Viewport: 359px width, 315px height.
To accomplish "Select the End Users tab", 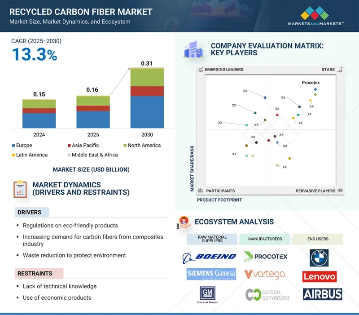I will pos(318,239).
